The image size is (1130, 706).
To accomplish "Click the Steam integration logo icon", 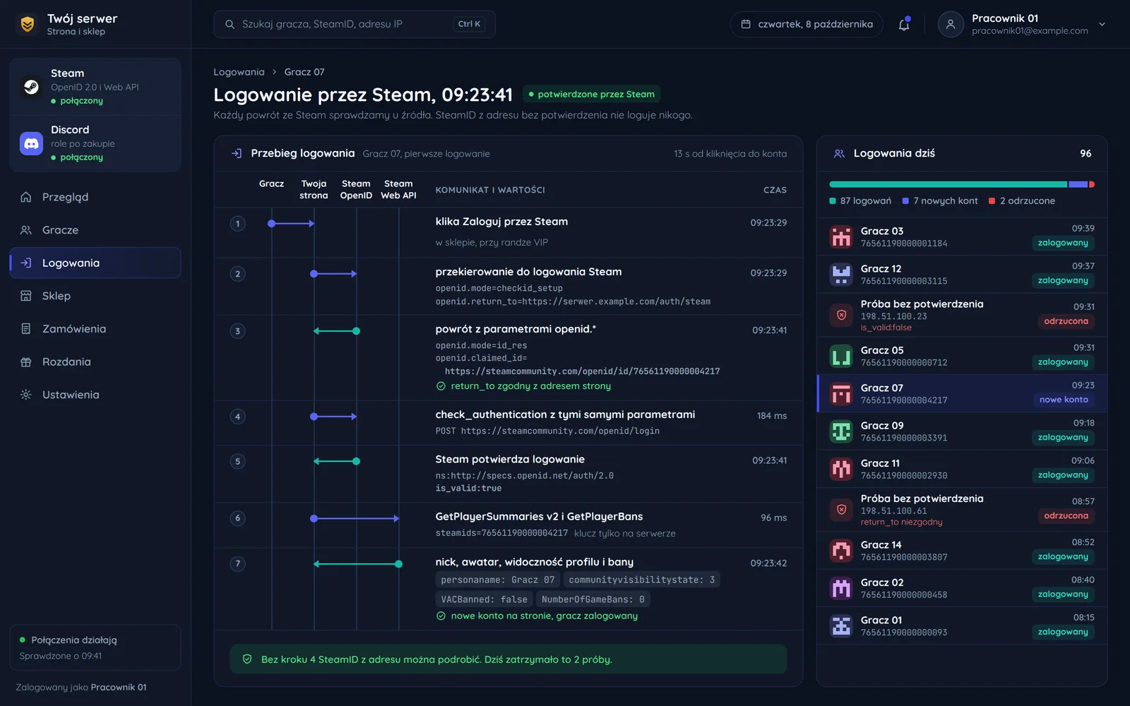I will coord(31,87).
